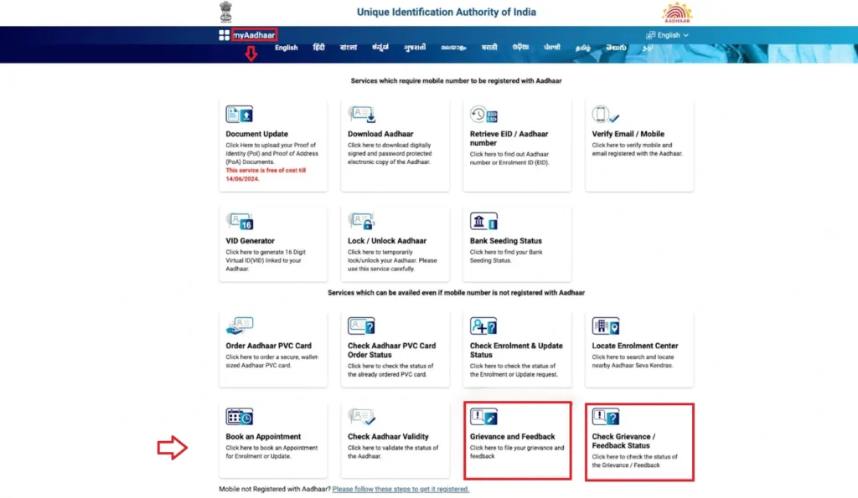Open the Check Aadhaar Validity title
Image resolution: width=858 pixels, height=498 pixels.
point(388,436)
